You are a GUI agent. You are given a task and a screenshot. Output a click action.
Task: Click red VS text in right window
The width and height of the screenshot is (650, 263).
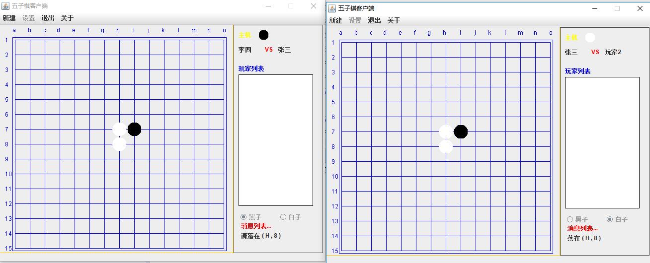coord(595,52)
